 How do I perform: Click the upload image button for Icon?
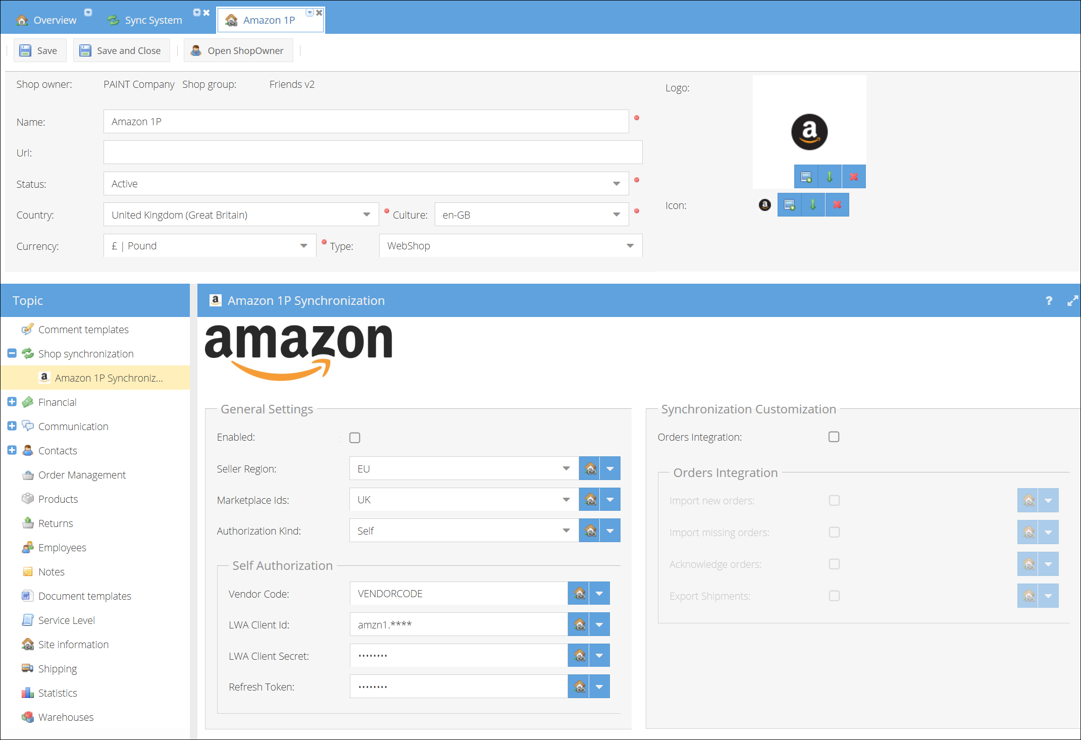point(789,205)
